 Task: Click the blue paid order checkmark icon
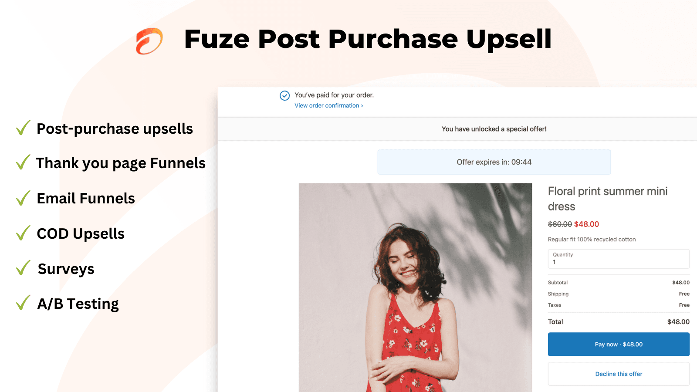pyautogui.click(x=284, y=95)
